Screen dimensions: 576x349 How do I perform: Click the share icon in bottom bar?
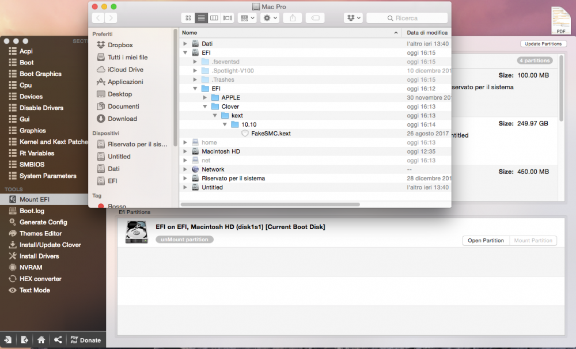(x=58, y=340)
